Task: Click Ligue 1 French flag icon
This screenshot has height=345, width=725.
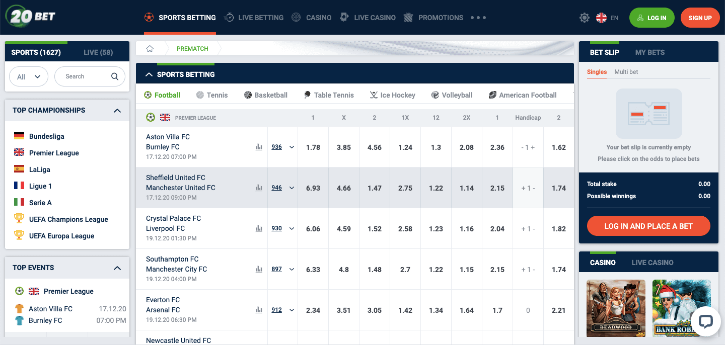Action: (19, 186)
